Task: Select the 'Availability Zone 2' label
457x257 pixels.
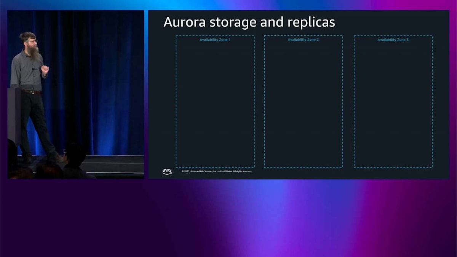Action: click(303, 40)
